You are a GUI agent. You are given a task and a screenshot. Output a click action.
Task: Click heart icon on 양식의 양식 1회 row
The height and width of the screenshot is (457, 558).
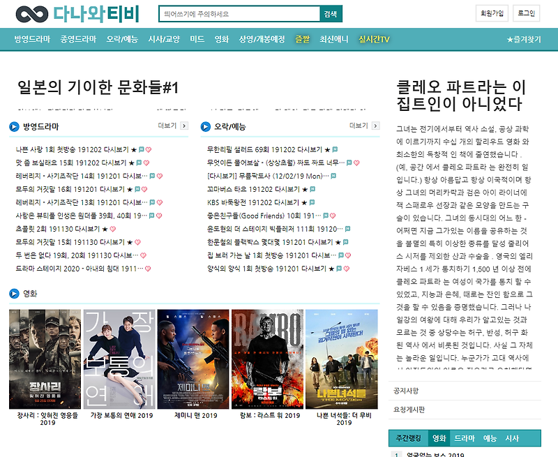[x=346, y=269]
